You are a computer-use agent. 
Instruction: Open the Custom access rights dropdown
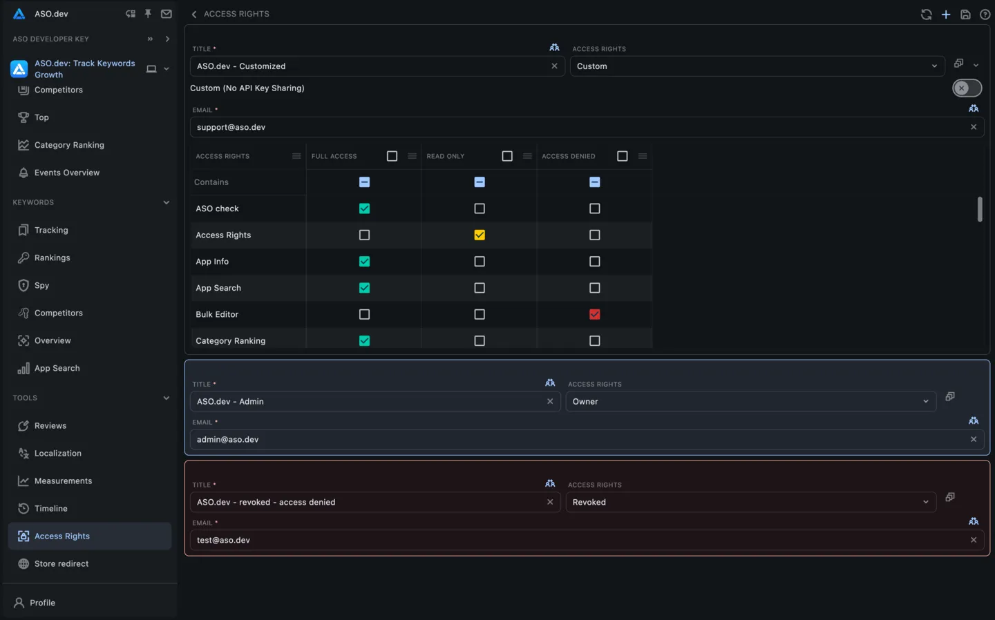757,66
